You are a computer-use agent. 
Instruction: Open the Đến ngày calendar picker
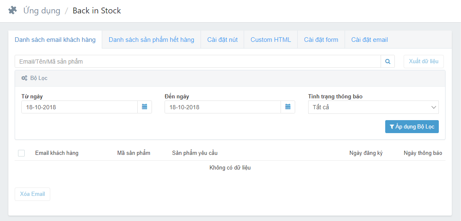click(x=288, y=107)
